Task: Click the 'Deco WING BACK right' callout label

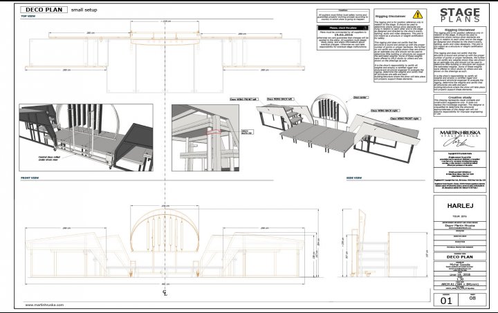Action: tap(385, 111)
